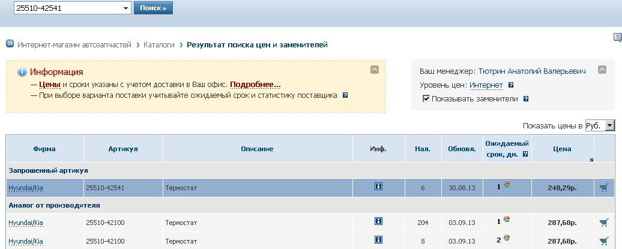622x249 pixels.
Task: Select price 248,29р.
Action: coord(562,188)
